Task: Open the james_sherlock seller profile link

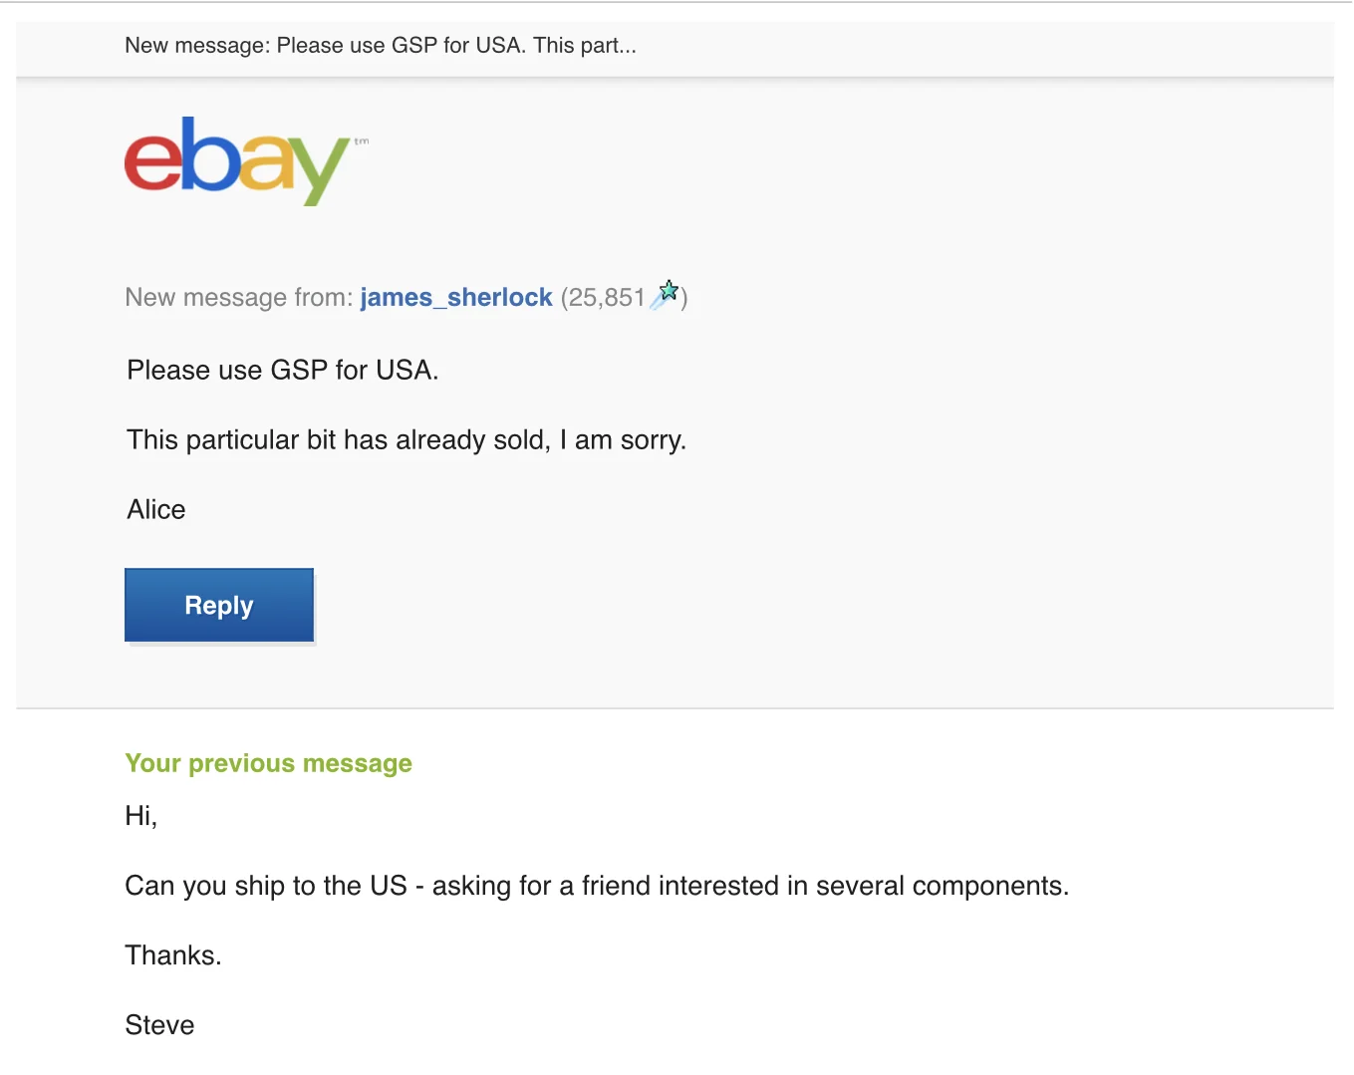Action: pos(456,297)
